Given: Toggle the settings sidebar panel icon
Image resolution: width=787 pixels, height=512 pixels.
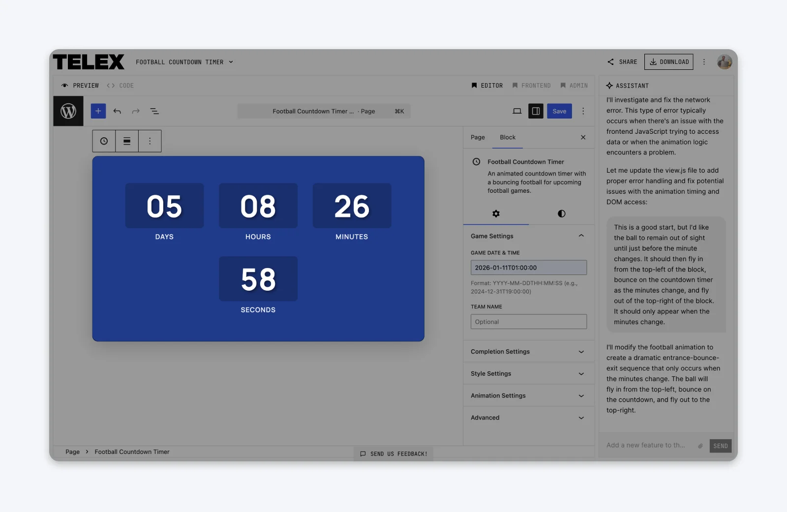Looking at the screenshot, I should click(536, 111).
